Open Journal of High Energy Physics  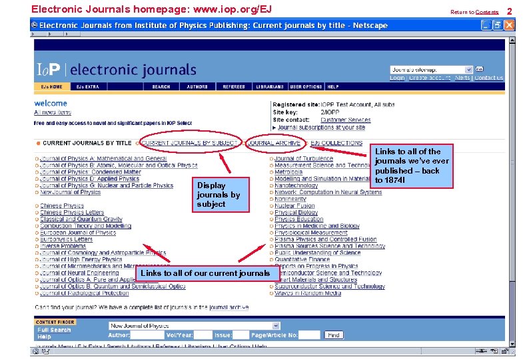coord(81,259)
